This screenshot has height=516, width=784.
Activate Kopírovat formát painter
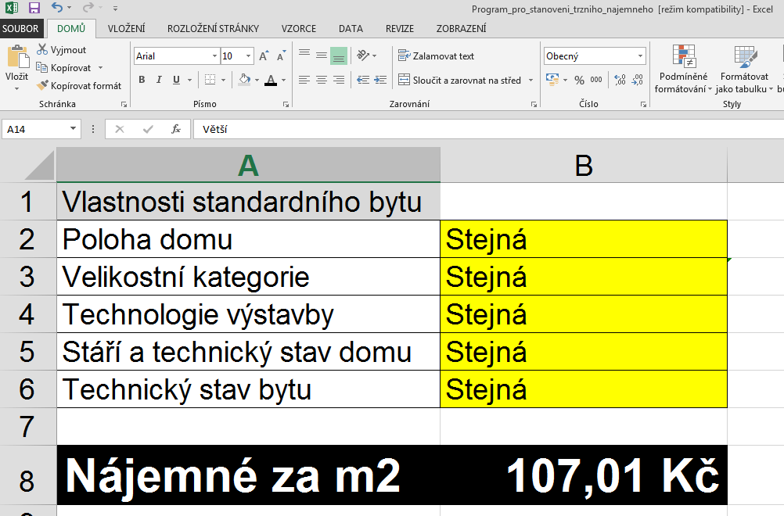tap(79, 85)
